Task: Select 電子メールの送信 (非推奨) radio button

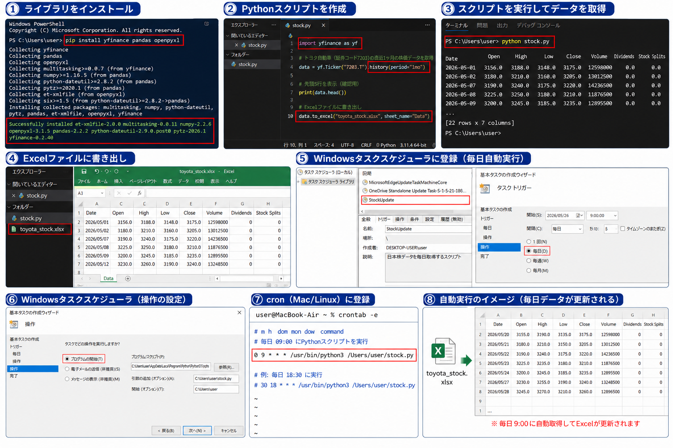Action: point(67,369)
